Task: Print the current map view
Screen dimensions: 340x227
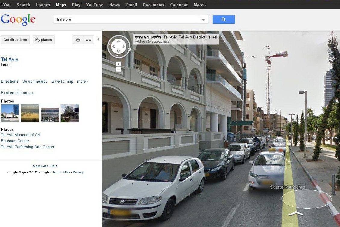Action: coord(78,39)
